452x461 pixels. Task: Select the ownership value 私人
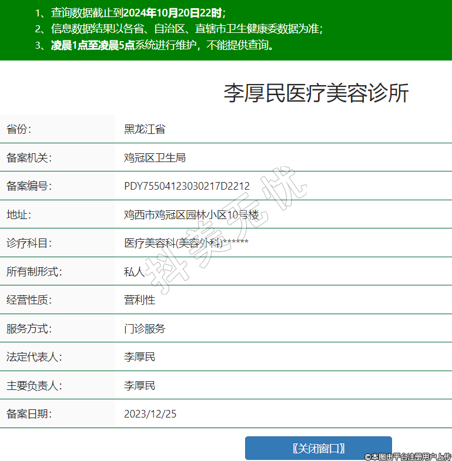tap(134, 271)
